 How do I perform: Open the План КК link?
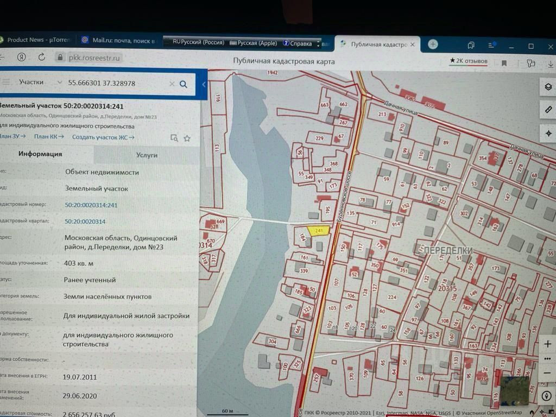tap(49, 136)
